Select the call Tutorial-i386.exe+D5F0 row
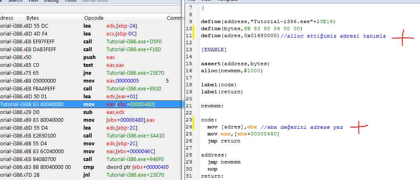This screenshot has height=180, width=420. [90, 42]
